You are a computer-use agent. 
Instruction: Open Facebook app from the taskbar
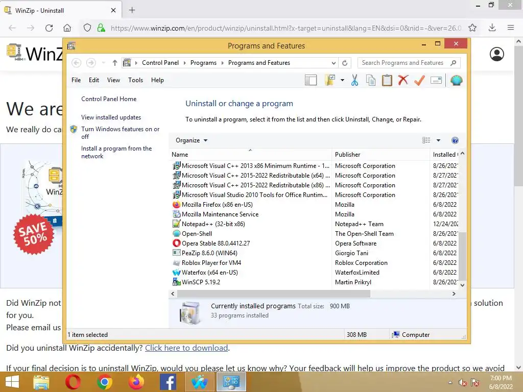tap(168, 382)
